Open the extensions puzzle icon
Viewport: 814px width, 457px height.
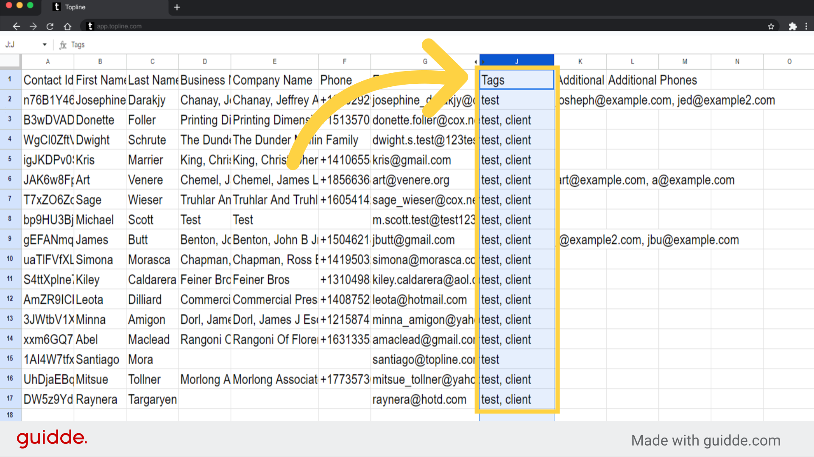792,26
